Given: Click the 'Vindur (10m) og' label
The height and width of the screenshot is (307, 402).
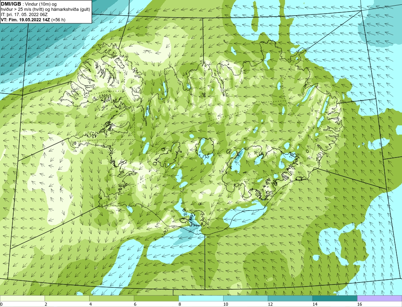Looking at the screenshot, I should pyautogui.click(x=41, y=4).
